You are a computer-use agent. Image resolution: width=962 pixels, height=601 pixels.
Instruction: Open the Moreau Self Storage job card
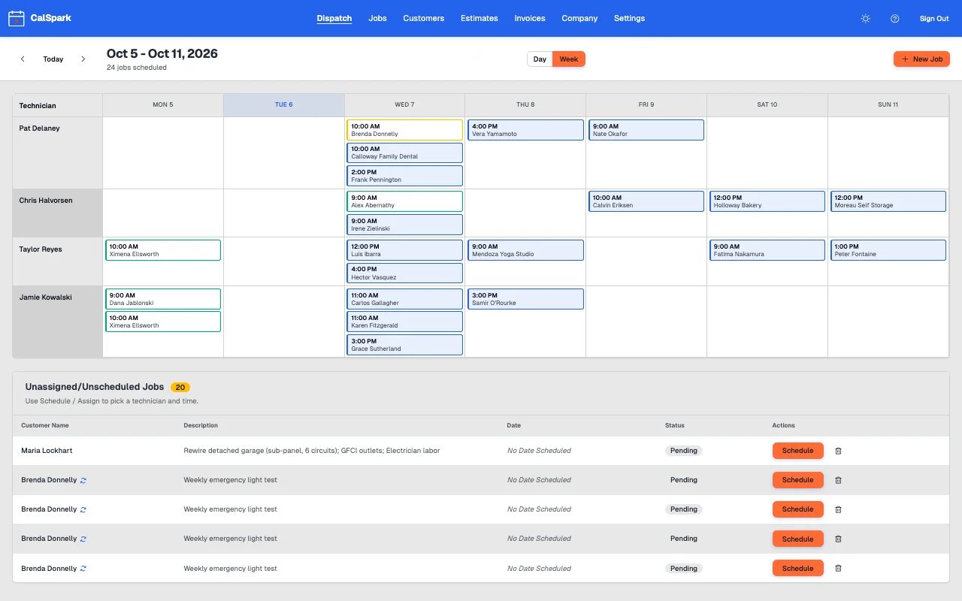coord(888,201)
